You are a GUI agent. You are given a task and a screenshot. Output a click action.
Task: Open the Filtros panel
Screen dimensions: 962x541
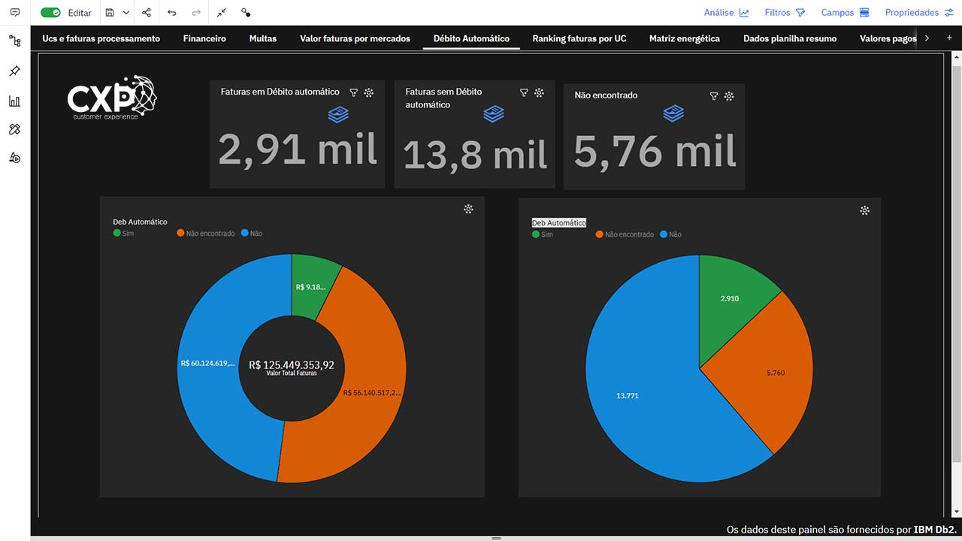pyautogui.click(x=785, y=13)
